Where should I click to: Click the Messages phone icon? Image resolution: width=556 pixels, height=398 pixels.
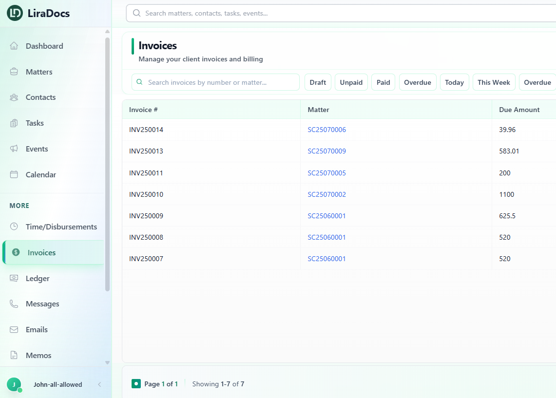(x=14, y=304)
